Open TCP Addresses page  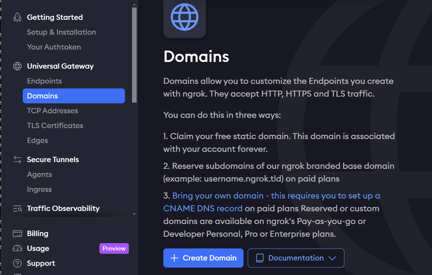pyautogui.click(x=53, y=111)
